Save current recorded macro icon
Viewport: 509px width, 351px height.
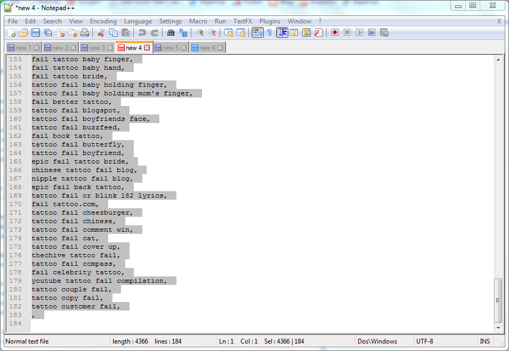(x=384, y=32)
